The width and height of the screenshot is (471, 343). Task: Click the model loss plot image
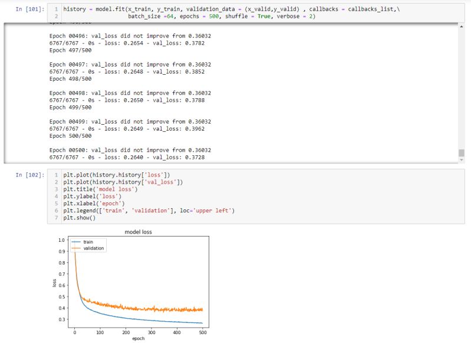coord(131,285)
